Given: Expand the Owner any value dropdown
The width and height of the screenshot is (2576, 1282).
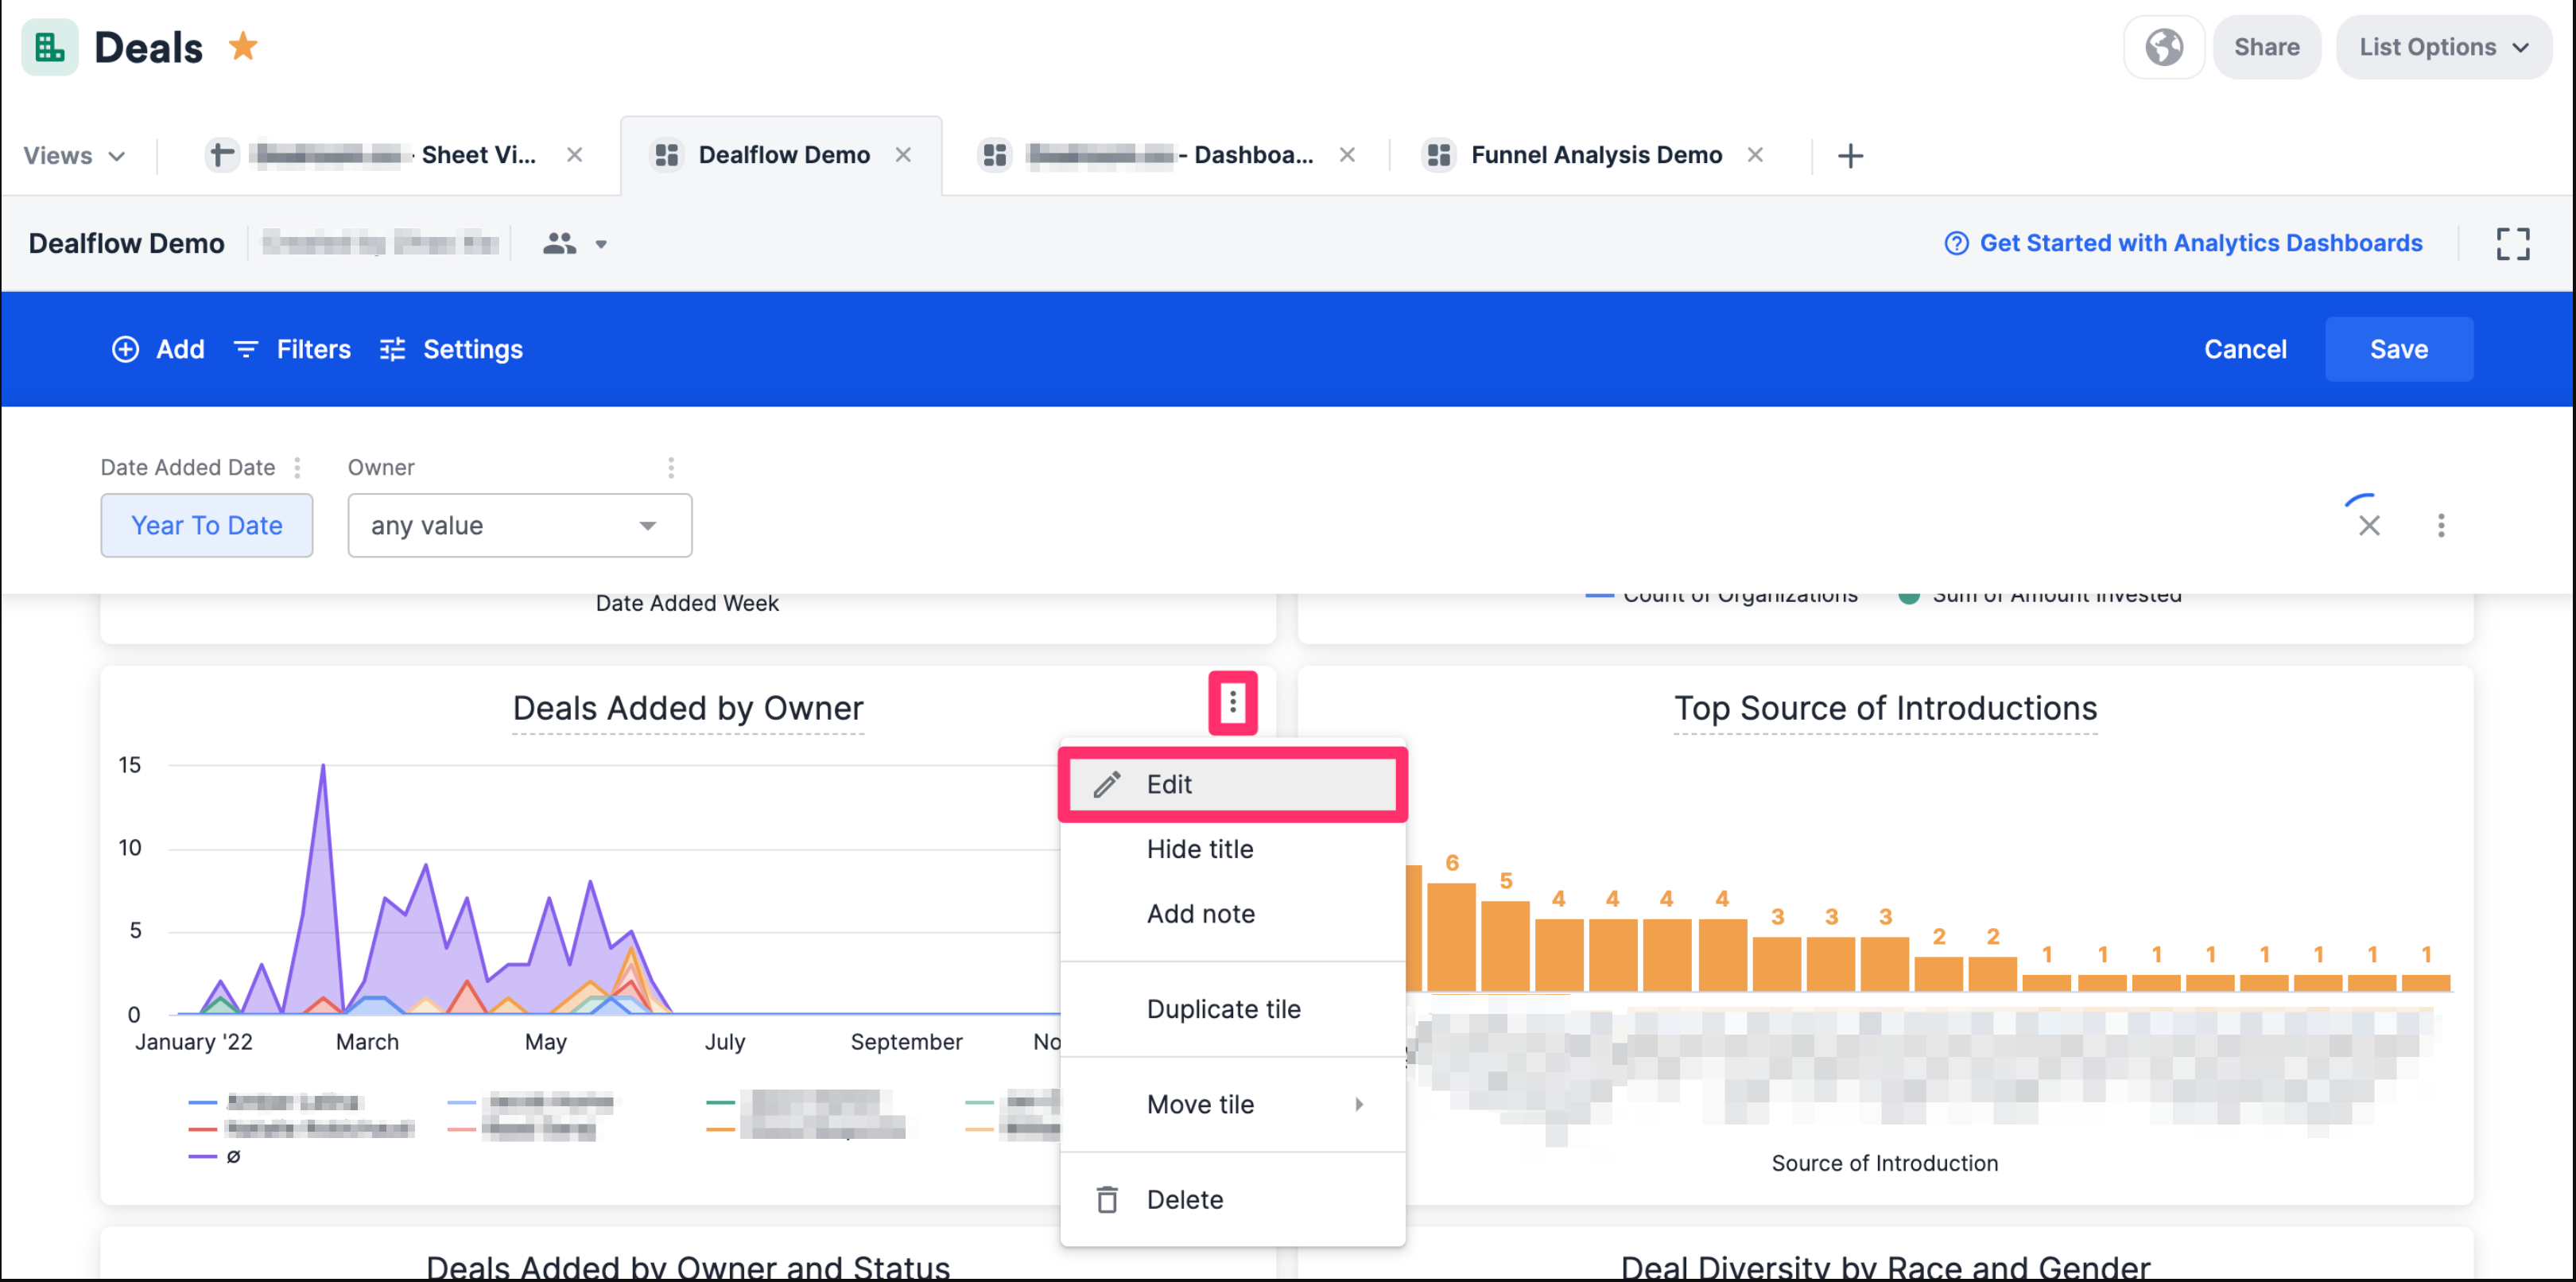Looking at the screenshot, I should click(x=520, y=525).
